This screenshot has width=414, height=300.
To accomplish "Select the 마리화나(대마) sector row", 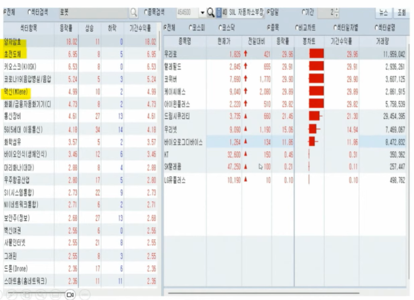I will click(x=80, y=168).
